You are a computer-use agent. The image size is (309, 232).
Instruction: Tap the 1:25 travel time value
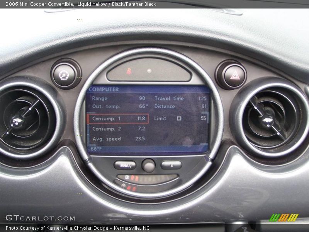[202, 99]
